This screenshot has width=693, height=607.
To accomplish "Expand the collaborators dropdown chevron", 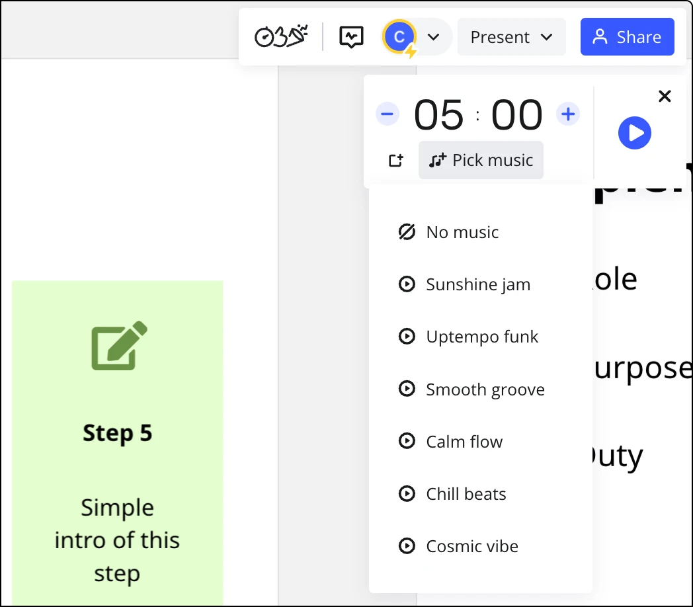I will pyautogui.click(x=434, y=37).
